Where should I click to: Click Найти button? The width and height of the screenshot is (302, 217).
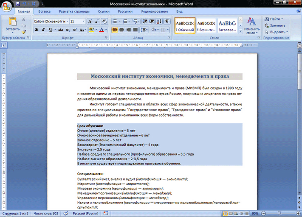(x=274, y=19)
